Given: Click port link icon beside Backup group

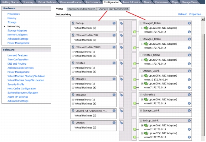Looking at the screenshot, I should tap(121, 23).
